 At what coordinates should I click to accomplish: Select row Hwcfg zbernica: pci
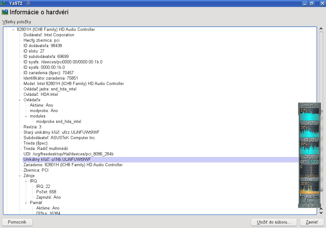[41, 40]
